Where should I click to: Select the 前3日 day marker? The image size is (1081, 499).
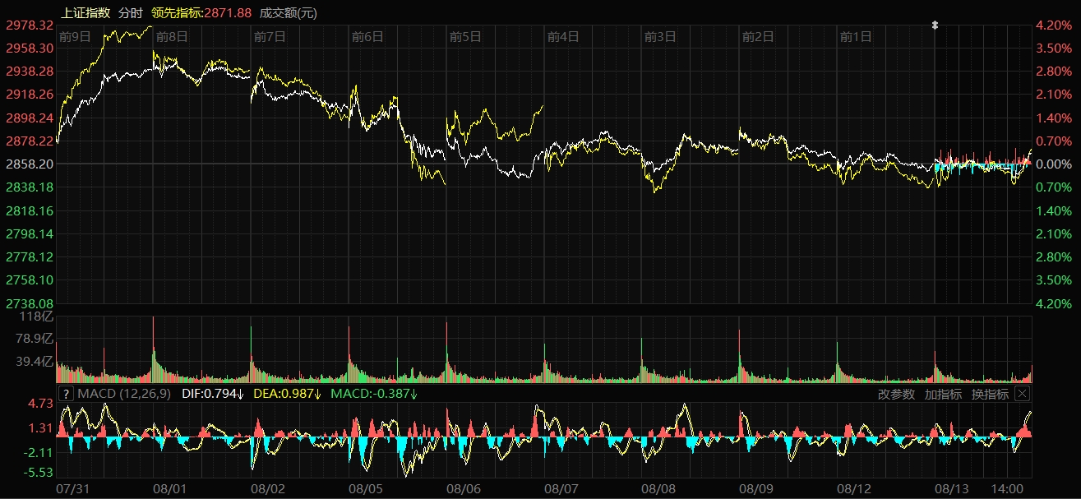tap(660, 36)
